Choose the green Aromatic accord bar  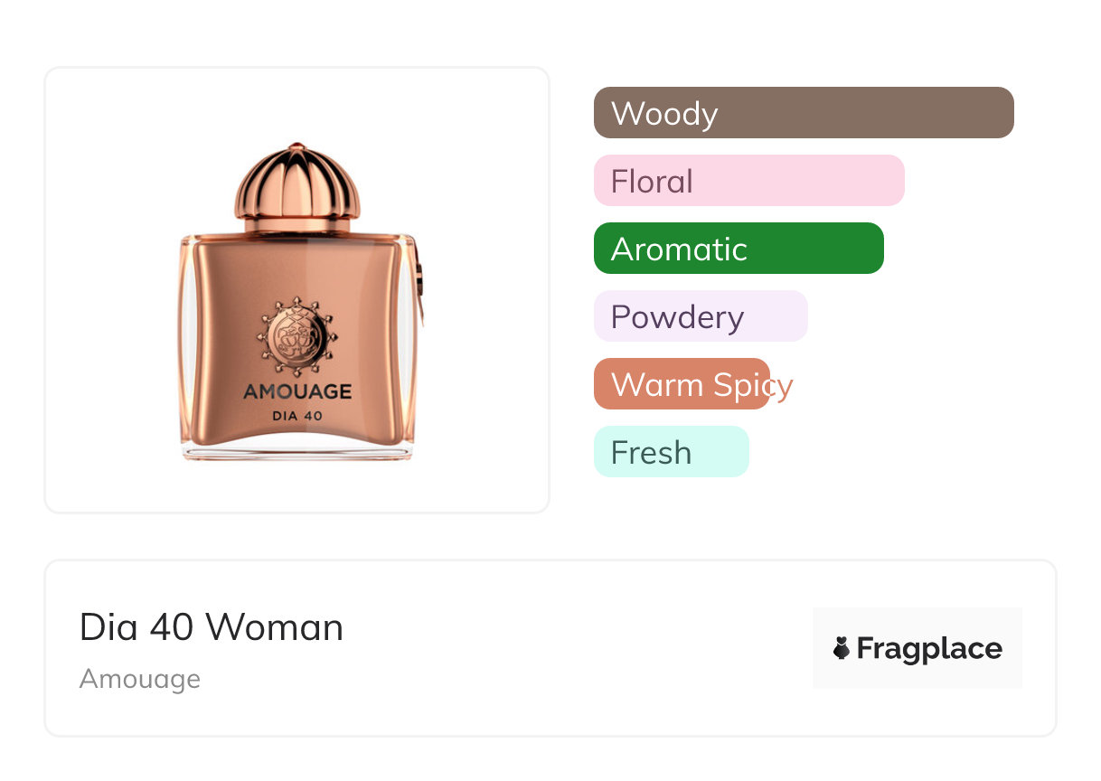tap(738, 249)
